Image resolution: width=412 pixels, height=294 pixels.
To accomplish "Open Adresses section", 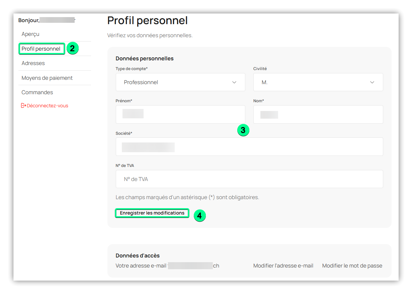I will [x=33, y=63].
